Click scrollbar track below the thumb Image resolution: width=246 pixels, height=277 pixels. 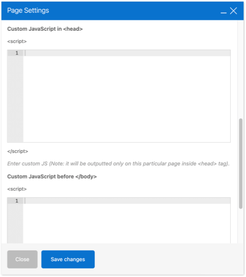click(x=241, y=226)
